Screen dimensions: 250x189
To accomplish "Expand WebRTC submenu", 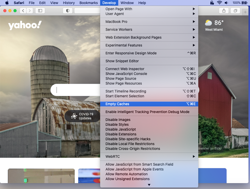I will click(x=149, y=156).
